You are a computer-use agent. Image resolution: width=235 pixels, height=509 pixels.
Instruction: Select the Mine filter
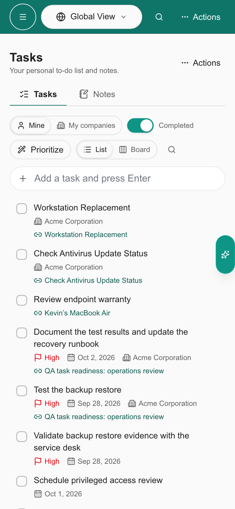point(31,125)
